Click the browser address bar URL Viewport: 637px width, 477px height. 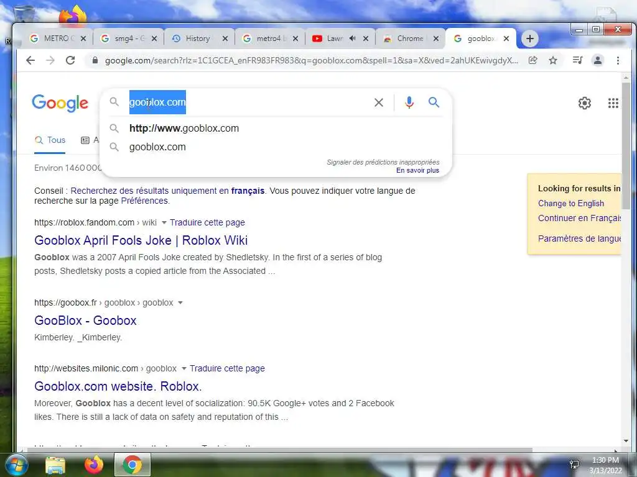tap(311, 60)
